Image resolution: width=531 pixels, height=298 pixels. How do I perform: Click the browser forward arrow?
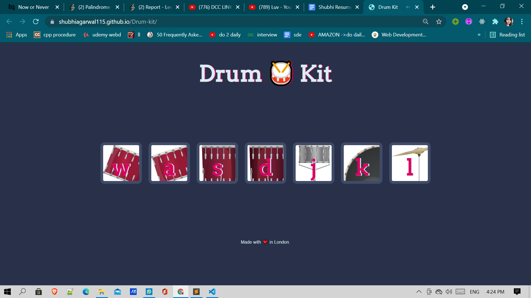point(22,22)
